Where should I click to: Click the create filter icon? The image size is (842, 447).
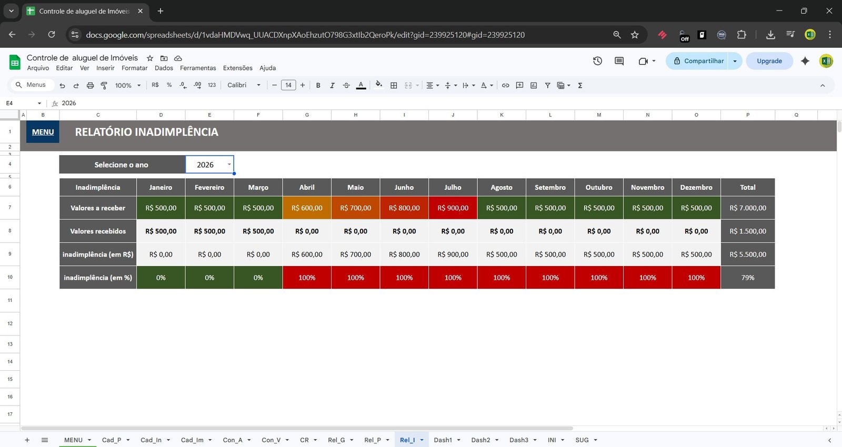547,85
